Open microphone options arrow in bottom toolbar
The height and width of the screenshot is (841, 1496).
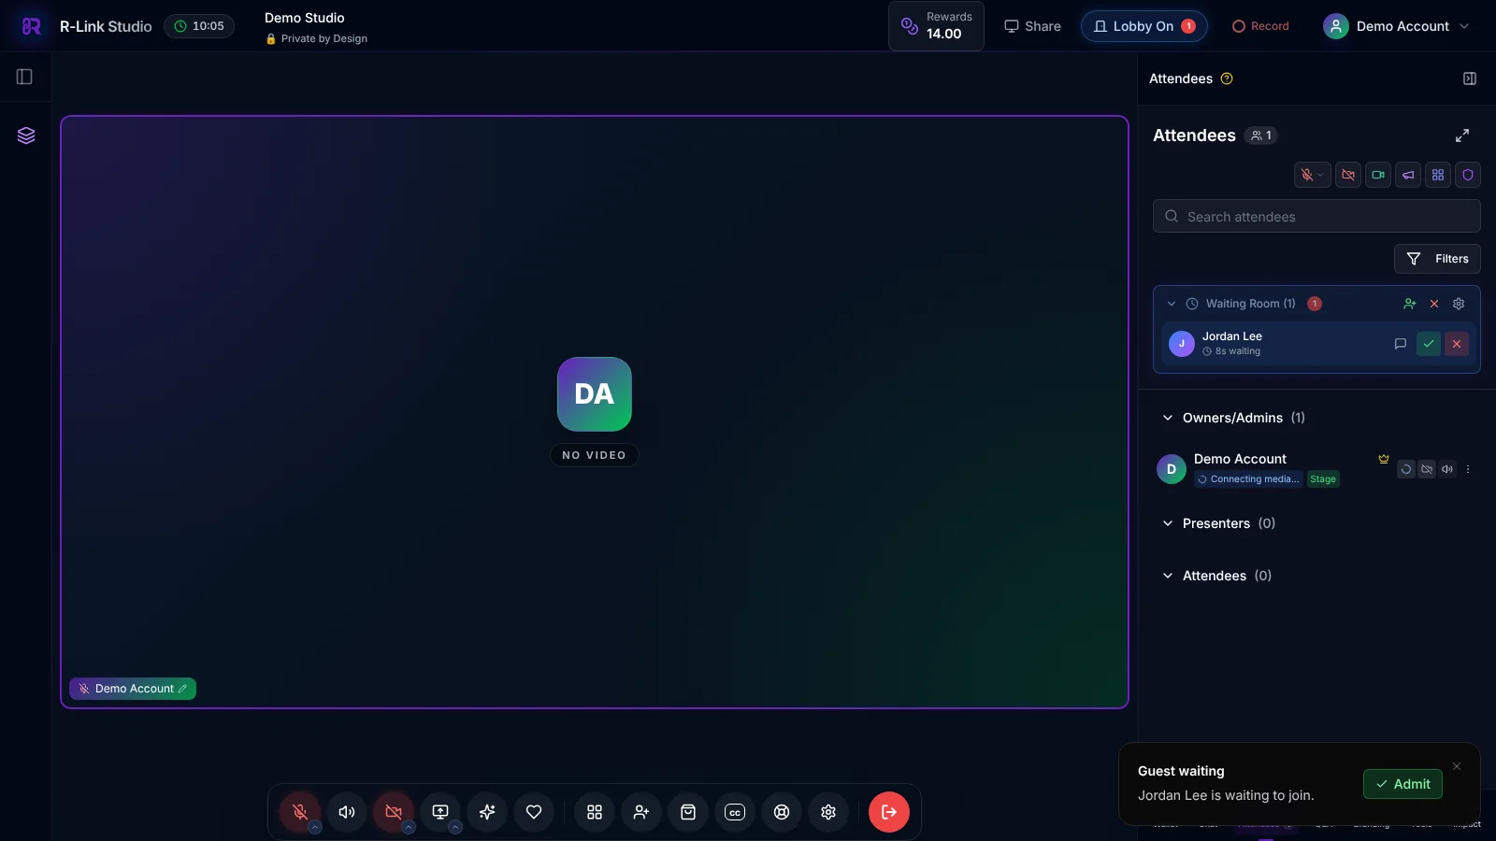[315, 827]
